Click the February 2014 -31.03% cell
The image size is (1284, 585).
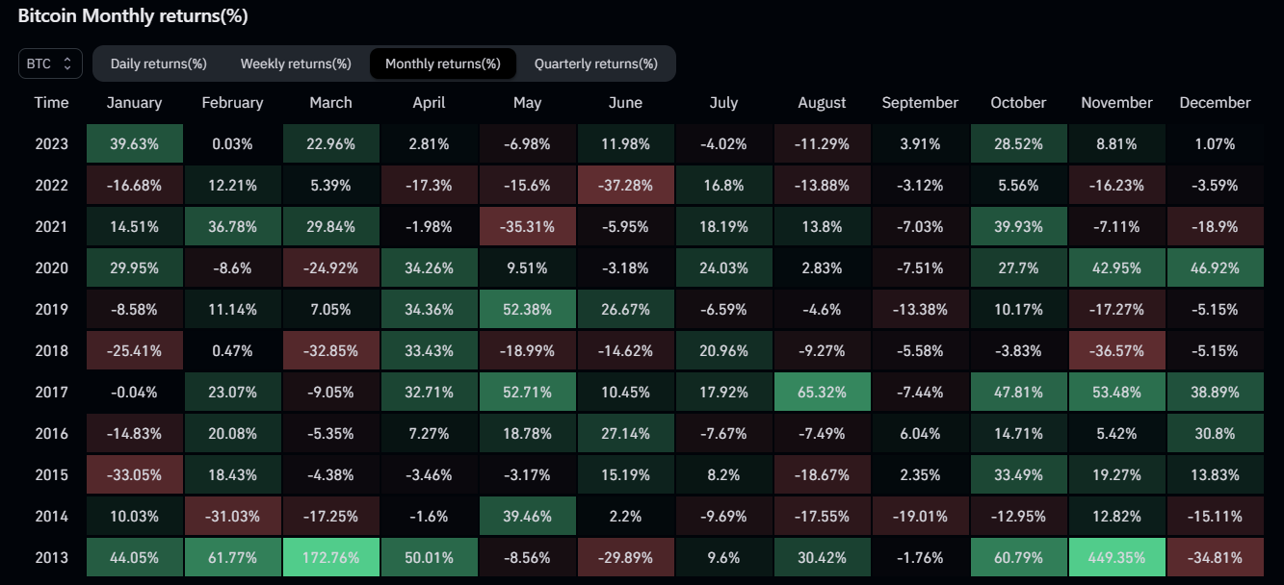click(232, 516)
